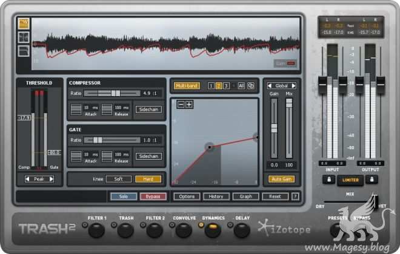
Task: Click the Global Mix vertical slider handle
Action: point(288,103)
